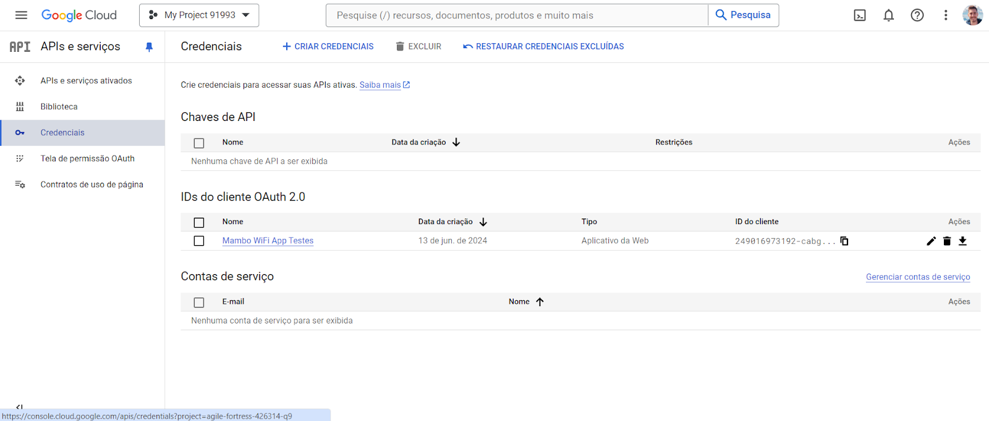Pin APIs e serviços with pin icon
The width and height of the screenshot is (989, 421).
tap(149, 47)
